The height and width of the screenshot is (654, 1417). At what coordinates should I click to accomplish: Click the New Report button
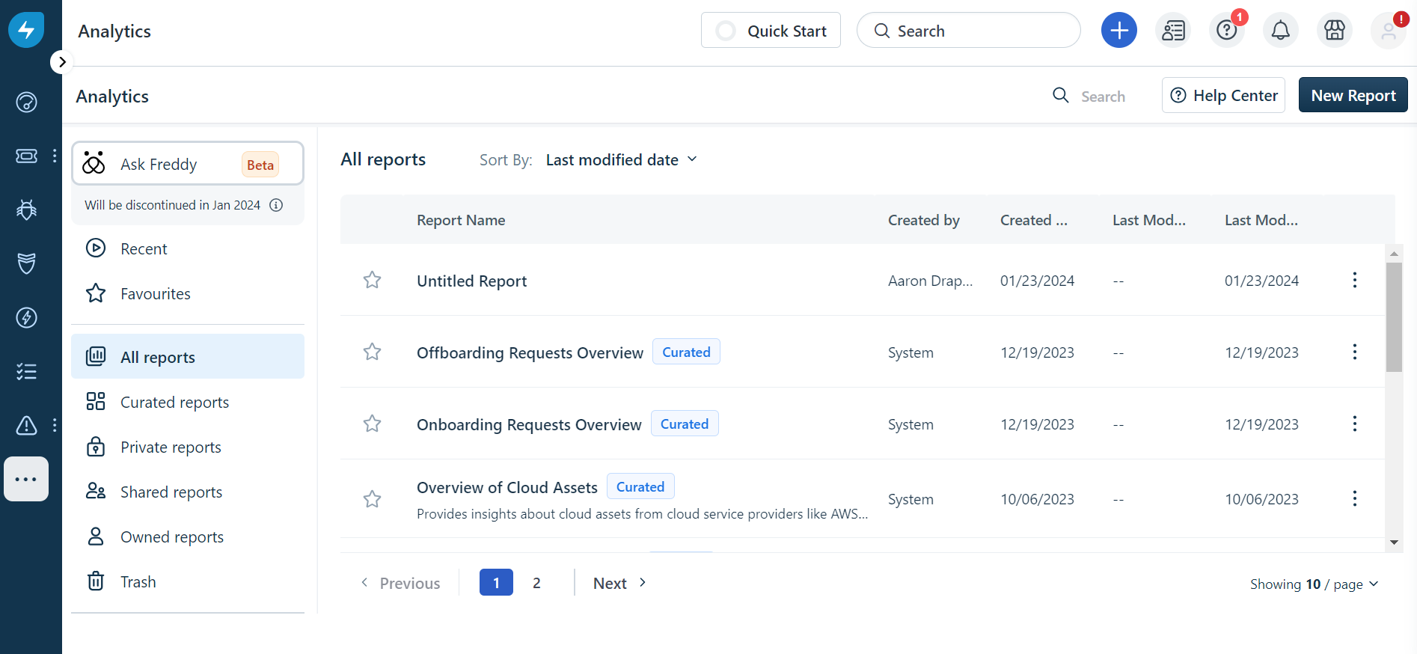[1353, 95]
